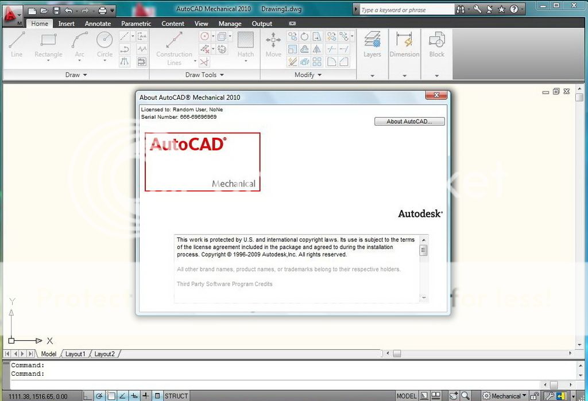Activate the Hatch tool
This screenshot has width=588, height=401.
point(246,44)
